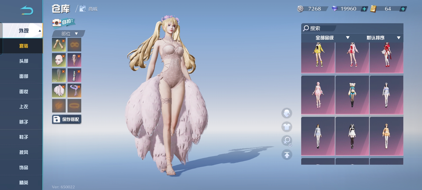Select the equipped leggings slot
The height and width of the screenshot is (190, 422).
pyautogui.click(x=59, y=75)
